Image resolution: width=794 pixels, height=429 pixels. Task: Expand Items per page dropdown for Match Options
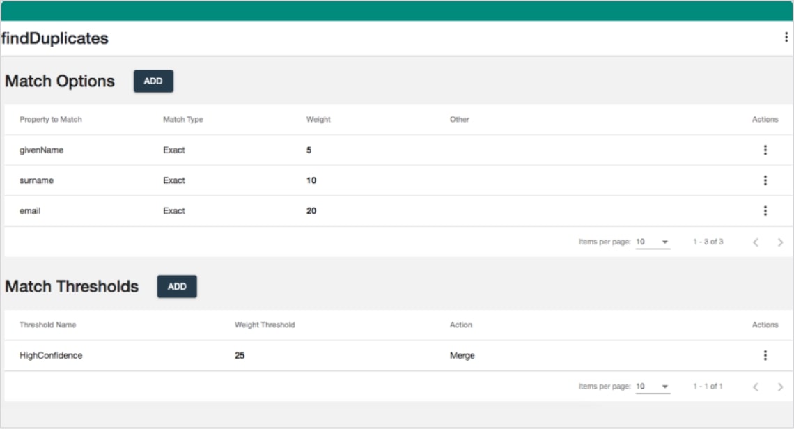click(653, 242)
